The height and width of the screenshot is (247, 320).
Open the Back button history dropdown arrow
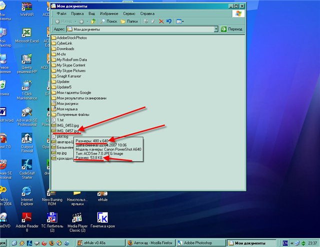tap(75, 21)
